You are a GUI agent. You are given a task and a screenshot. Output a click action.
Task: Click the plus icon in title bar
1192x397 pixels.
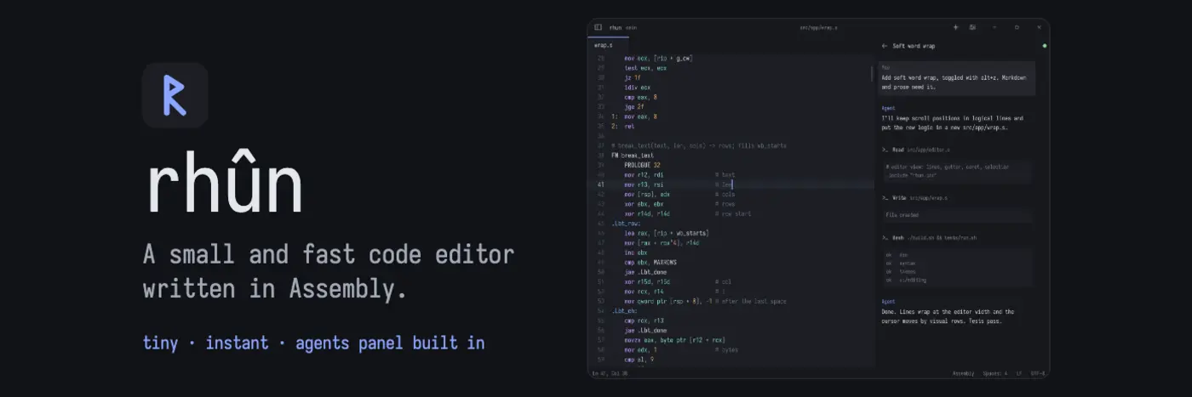point(955,27)
